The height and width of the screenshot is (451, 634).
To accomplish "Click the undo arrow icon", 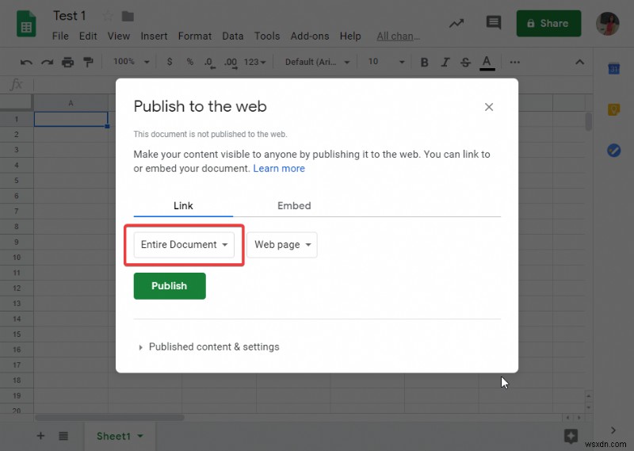I will click(26, 62).
